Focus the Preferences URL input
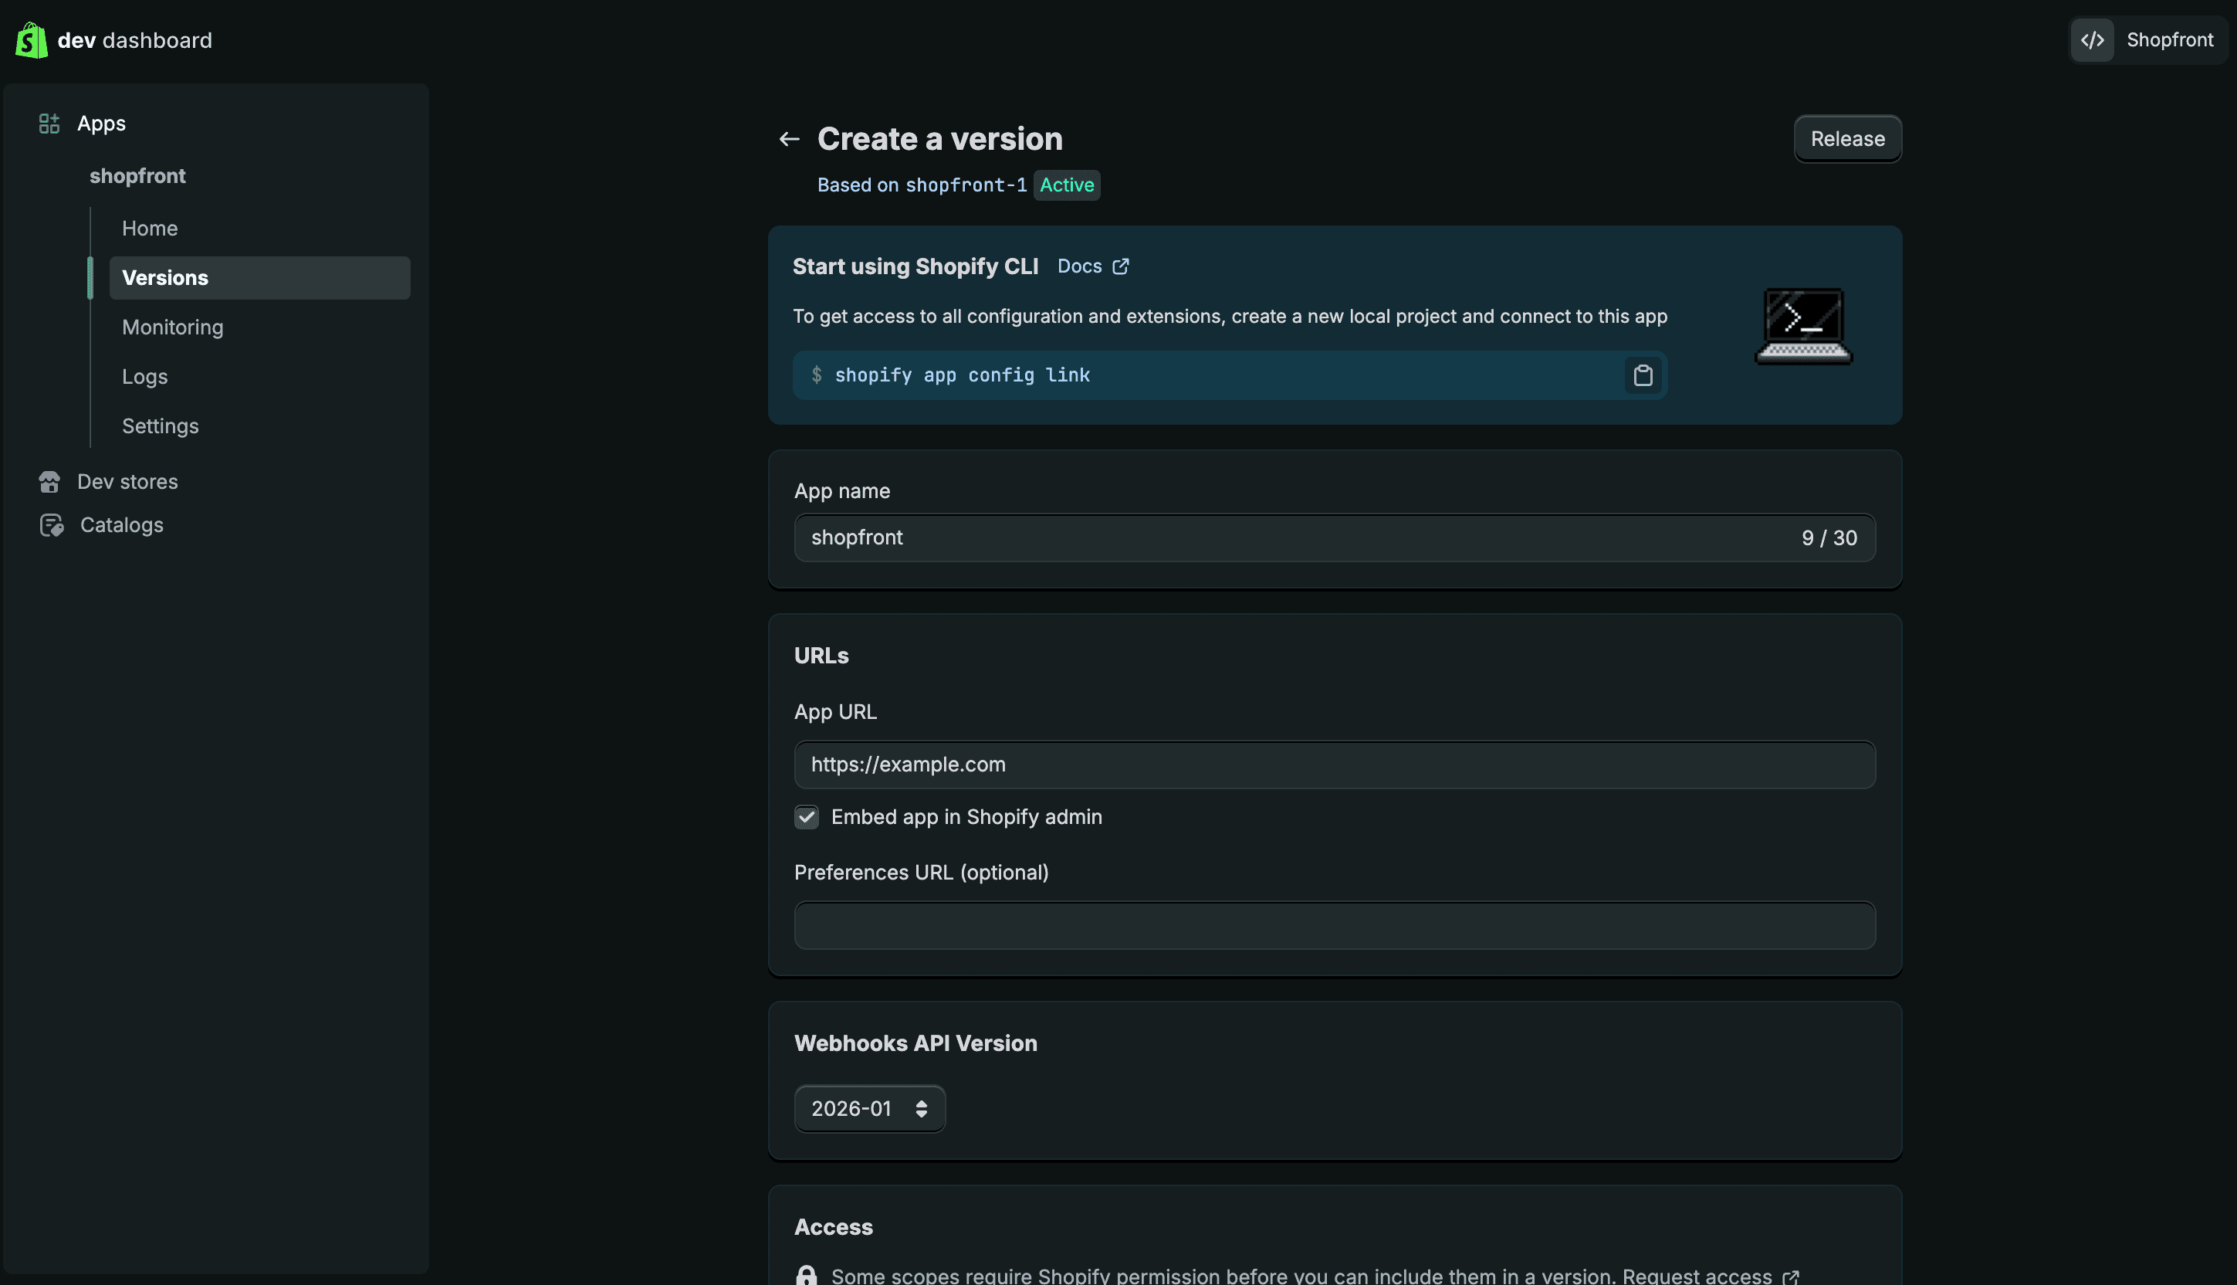 coord(1335,926)
